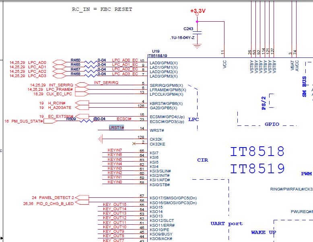The width and height of the screenshot is (313, 242).
Task: Click the blue LPC section label
Action: [194, 119]
